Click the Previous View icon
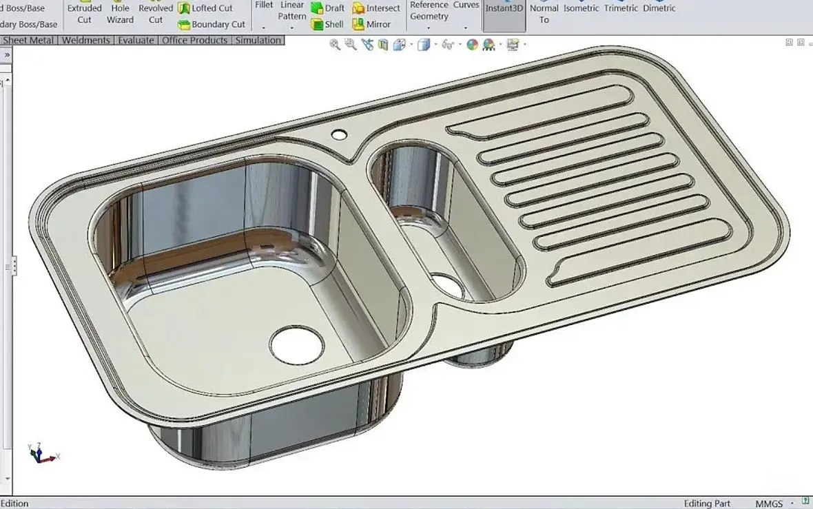The width and height of the screenshot is (813, 509). point(367,45)
